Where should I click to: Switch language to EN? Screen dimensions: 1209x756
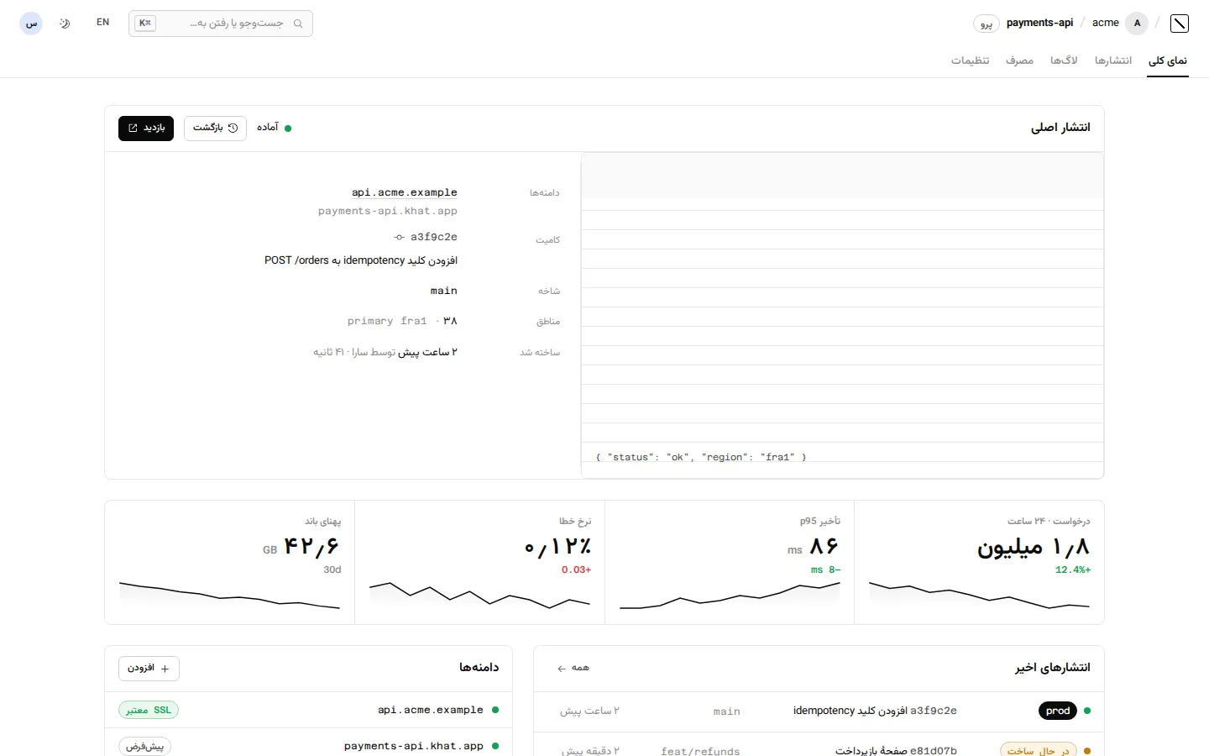click(x=102, y=23)
